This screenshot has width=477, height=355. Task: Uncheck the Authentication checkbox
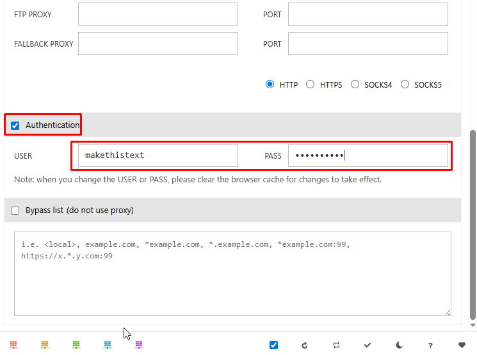pos(15,125)
